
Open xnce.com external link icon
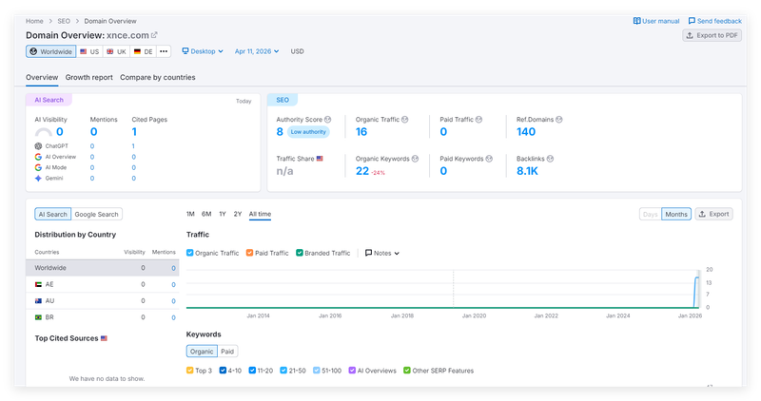pyautogui.click(x=154, y=35)
